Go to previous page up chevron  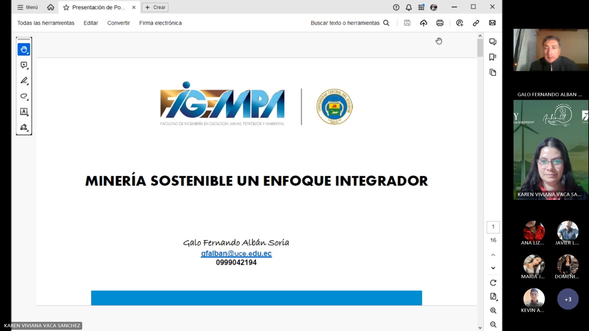pos(493,255)
